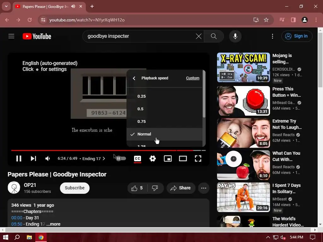Turn off closed captions CC button

[x=138, y=158]
